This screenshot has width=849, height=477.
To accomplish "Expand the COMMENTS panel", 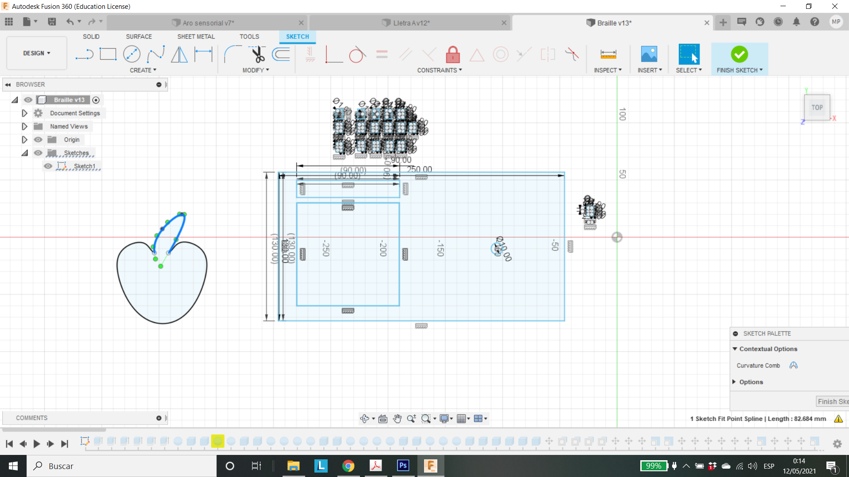I will click(159, 418).
